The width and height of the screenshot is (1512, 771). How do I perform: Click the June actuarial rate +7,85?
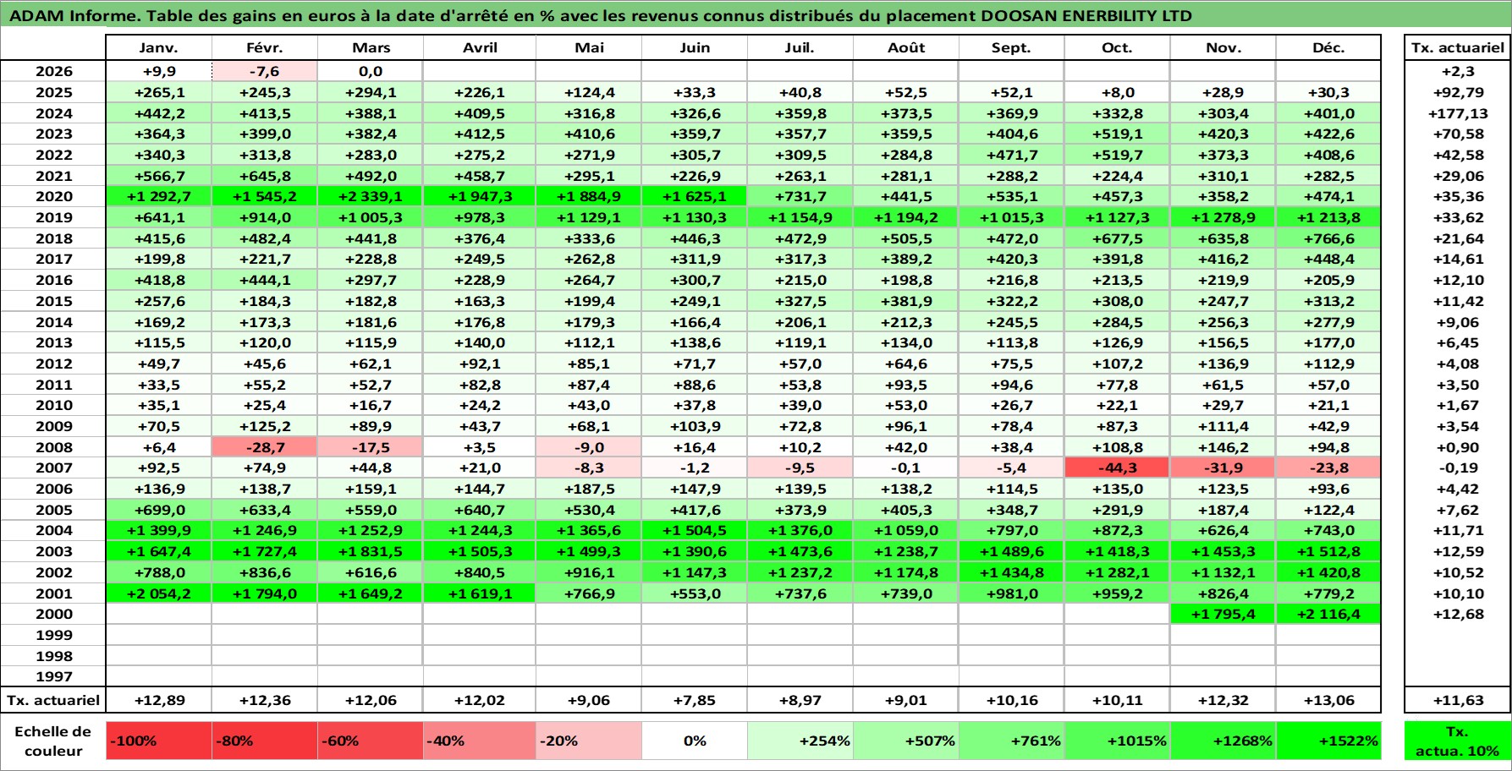(695, 700)
